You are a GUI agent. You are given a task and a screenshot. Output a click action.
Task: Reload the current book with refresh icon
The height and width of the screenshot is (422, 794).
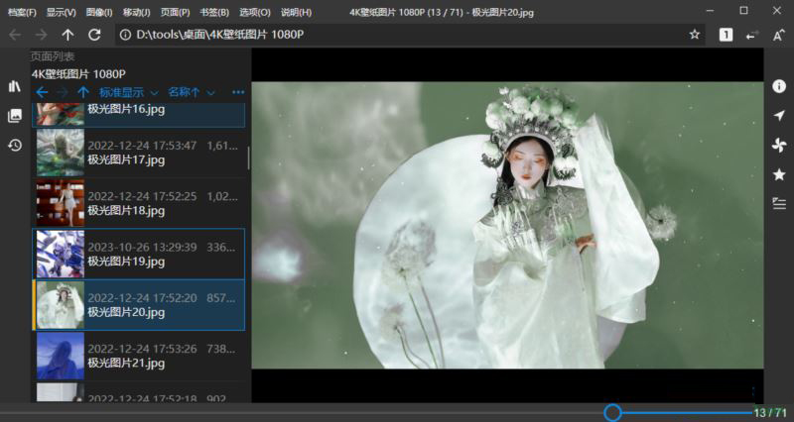click(x=94, y=35)
